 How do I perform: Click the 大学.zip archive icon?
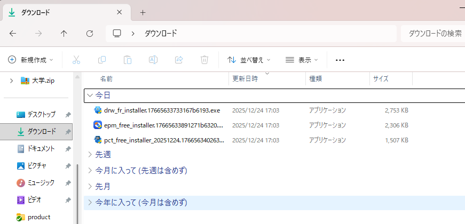coord(25,81)
